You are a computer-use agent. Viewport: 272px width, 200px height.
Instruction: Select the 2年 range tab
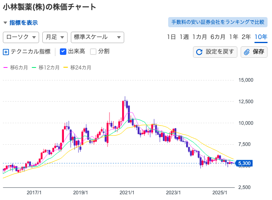click(x=246, y=37)
